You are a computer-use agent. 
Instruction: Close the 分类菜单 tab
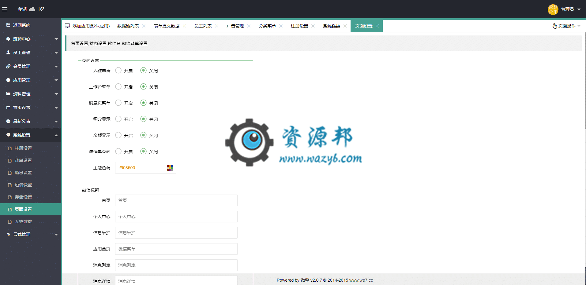click(281, 26)
